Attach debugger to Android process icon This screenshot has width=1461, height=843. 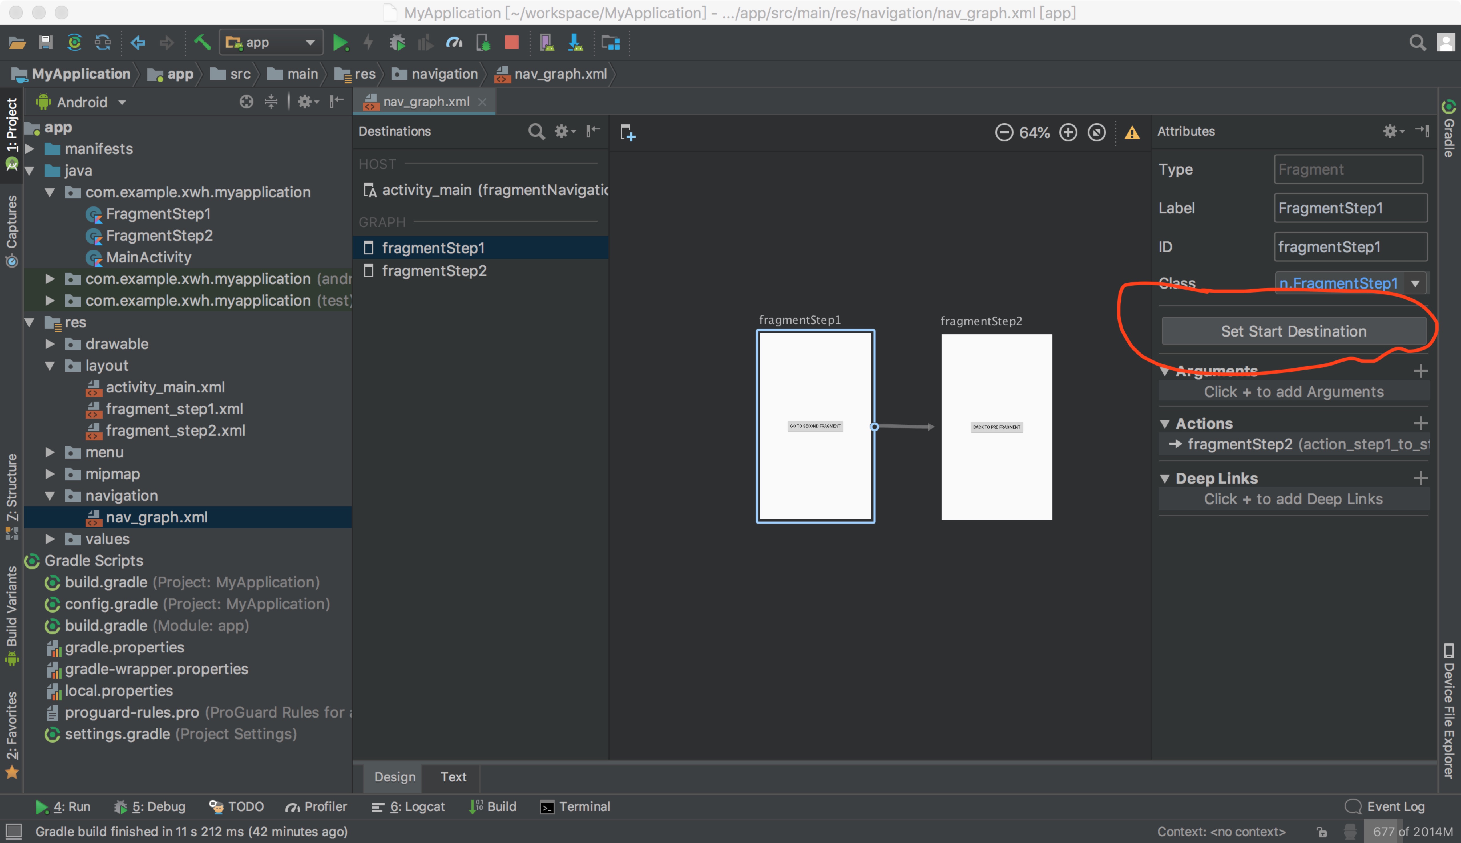(x=483, y=42)
